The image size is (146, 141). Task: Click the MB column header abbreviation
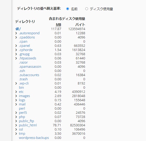tap(58, 25)
